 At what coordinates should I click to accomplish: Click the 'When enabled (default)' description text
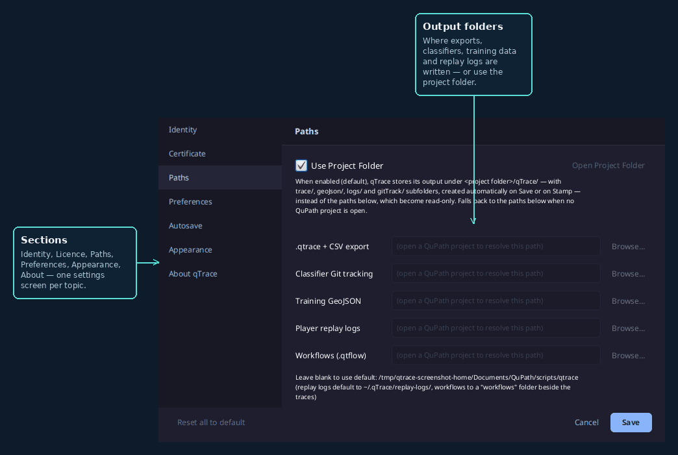pos(438,196)
